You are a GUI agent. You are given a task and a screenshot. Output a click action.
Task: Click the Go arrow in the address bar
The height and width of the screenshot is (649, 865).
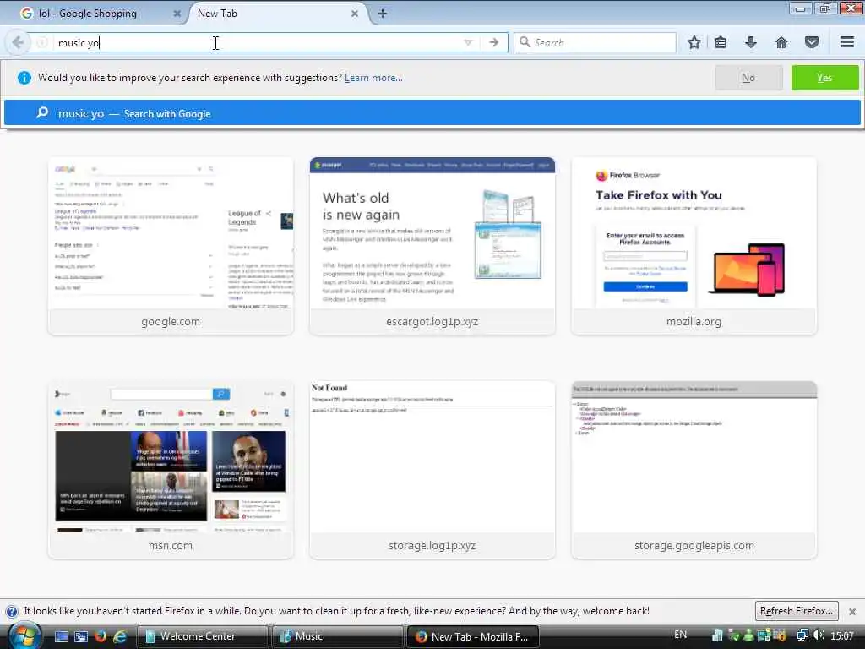493,42
